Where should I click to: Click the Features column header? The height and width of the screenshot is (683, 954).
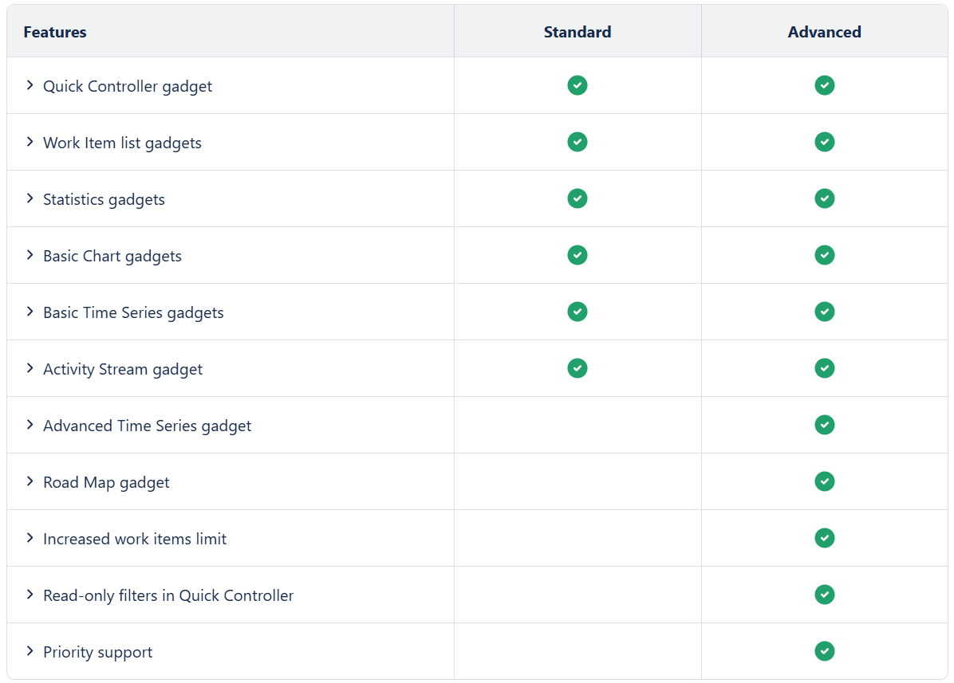tap(55, 32)
